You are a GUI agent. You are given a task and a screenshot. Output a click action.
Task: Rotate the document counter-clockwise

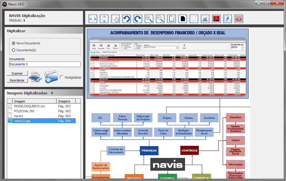point(126,18)
